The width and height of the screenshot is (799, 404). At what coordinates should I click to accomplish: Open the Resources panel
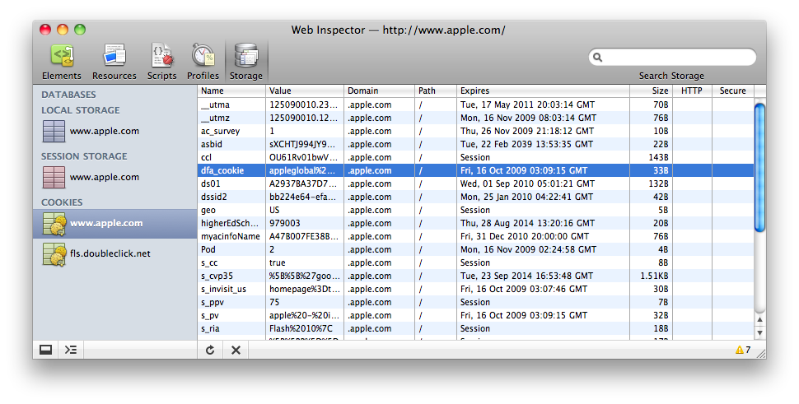(x=114, y=62)
